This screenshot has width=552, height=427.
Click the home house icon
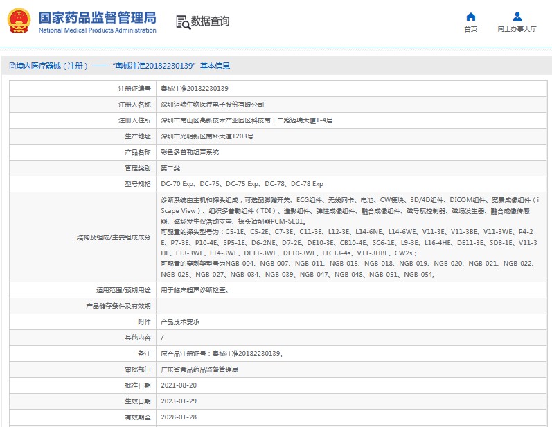pos(471,17)
